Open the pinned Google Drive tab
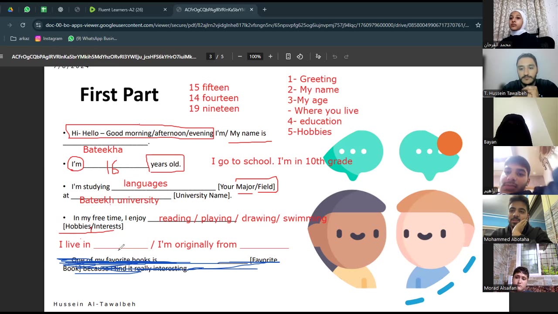 pyautogui.click(x=10, y=10)
